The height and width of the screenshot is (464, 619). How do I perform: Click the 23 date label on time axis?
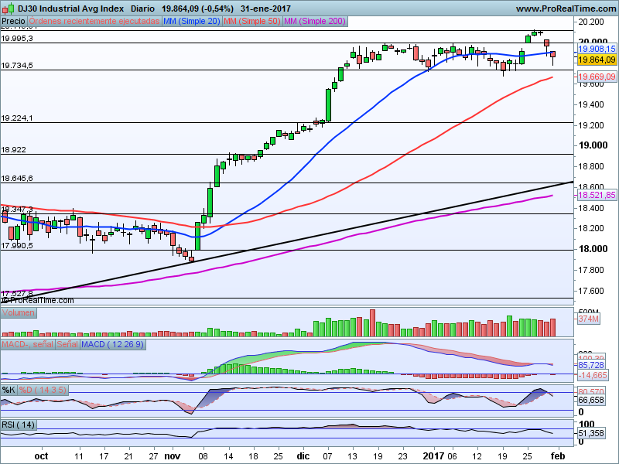403,456
